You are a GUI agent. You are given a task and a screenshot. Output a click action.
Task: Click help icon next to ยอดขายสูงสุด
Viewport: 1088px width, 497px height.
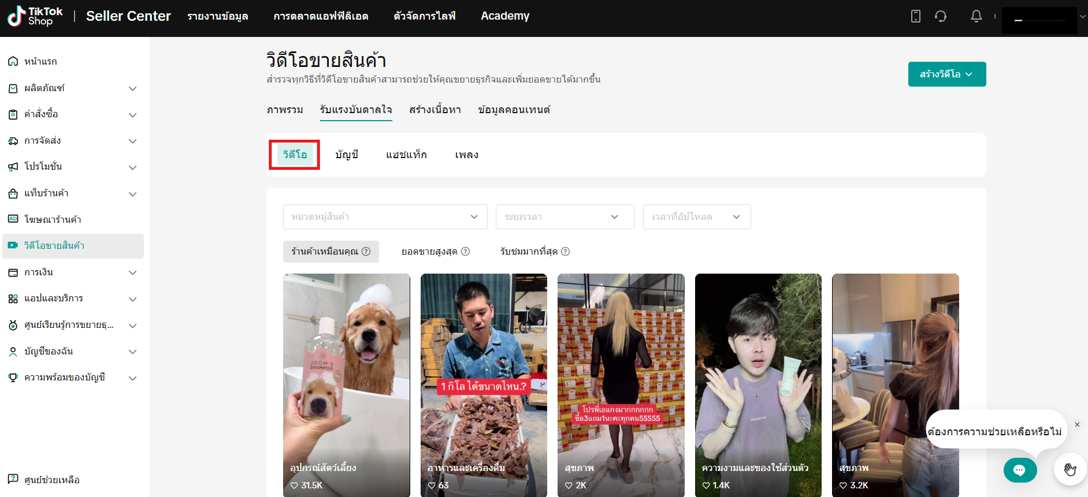click(x=466, y=252)
